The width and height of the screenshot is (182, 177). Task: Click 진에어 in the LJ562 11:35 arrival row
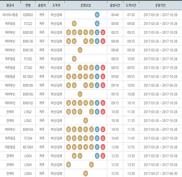(x=10, y=121)
